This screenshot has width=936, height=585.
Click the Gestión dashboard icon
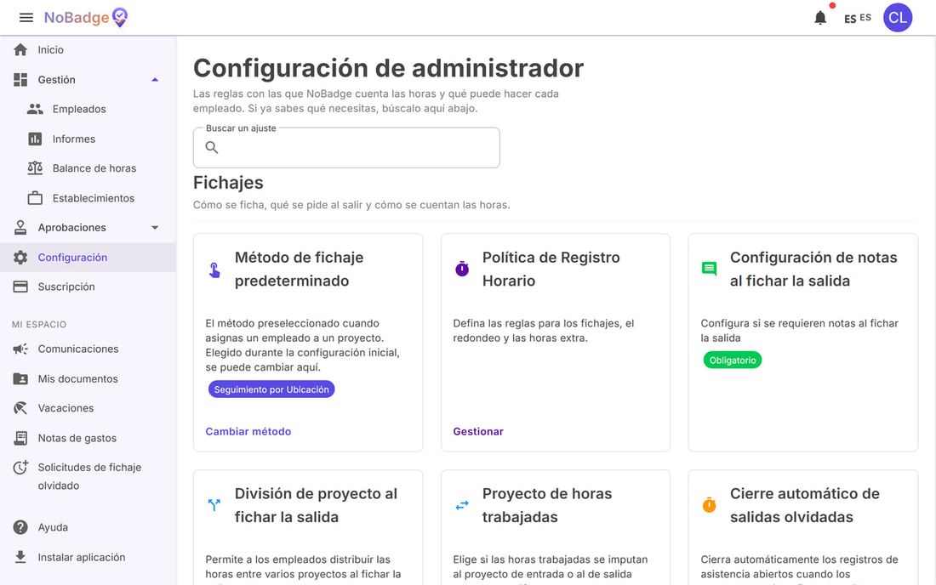[x=20, y=79]
